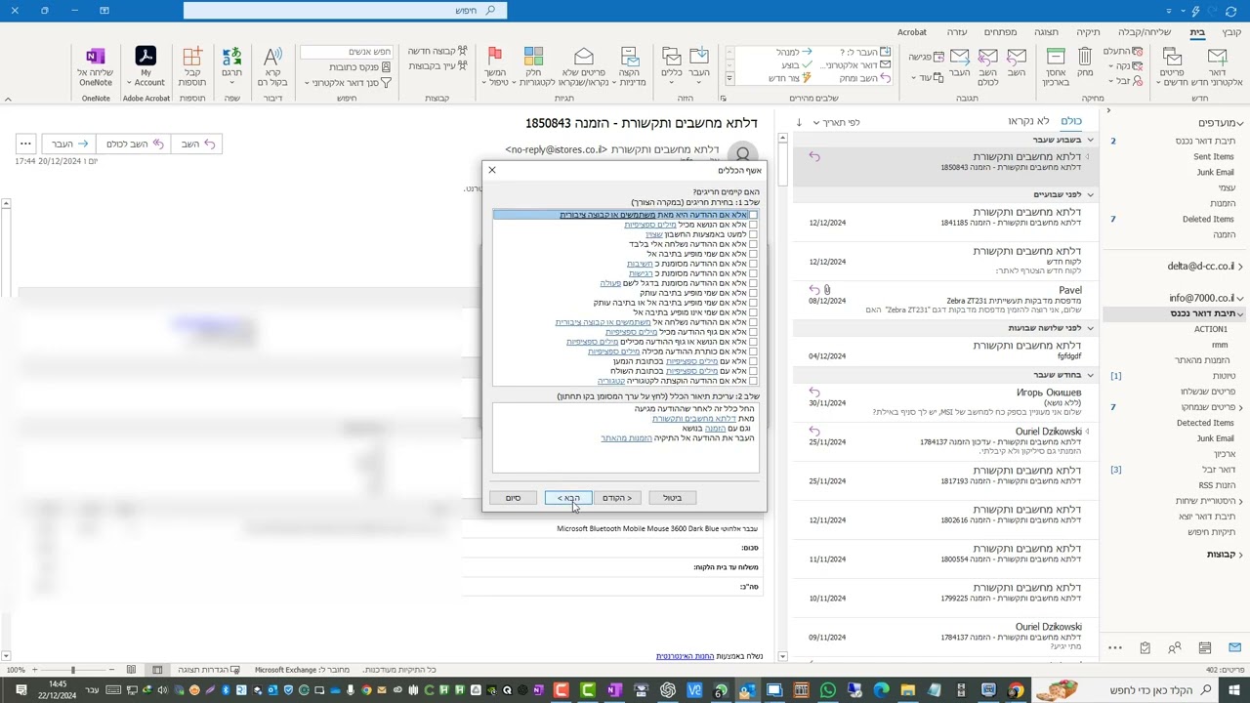1250x703 pixels.
Task: Open the Clean Up (נקה) dropdown
Action: coord(1124,66)
